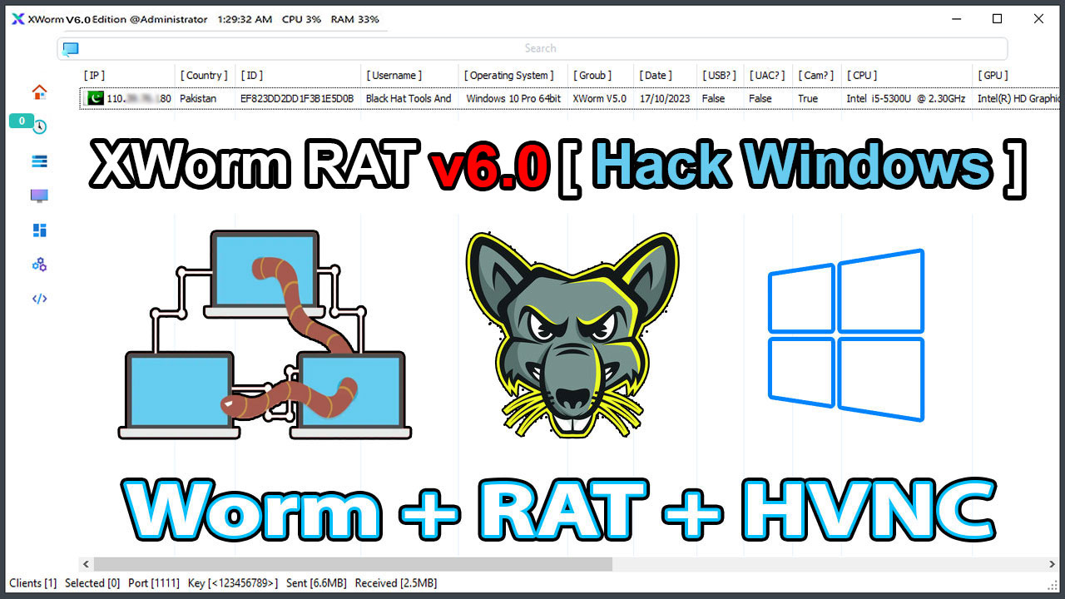Select the connected client row from Pakistan
1065x599 pixels.
[x=333, y=98]
